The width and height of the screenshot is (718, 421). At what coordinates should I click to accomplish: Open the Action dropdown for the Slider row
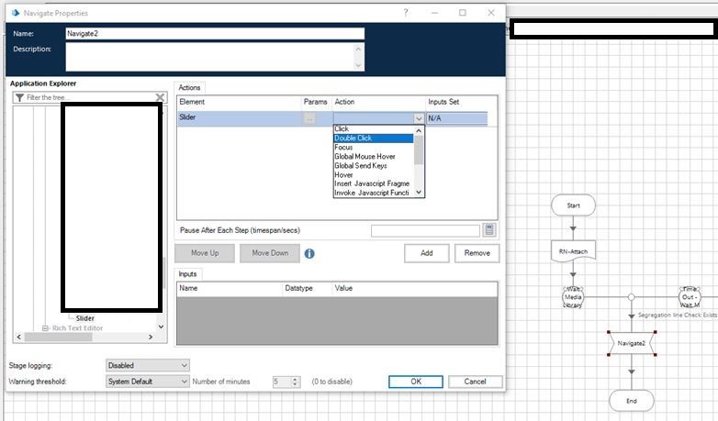pyautogui.click(x=419, y=118)
